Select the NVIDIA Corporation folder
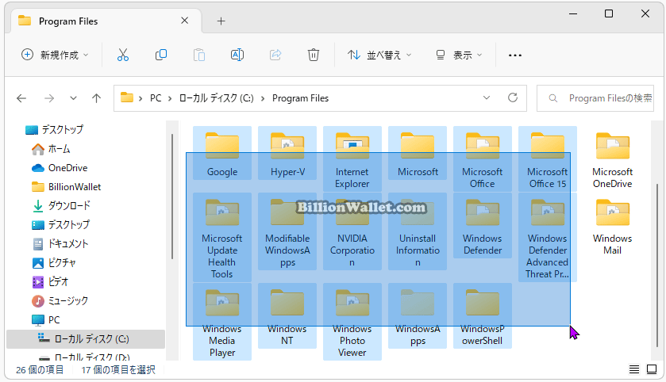Image resolution: width=666 pixels, height=382 pixels. (352, 231)
